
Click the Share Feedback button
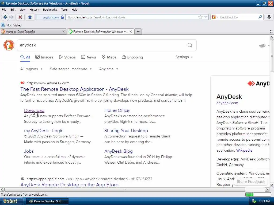(251, 182)
